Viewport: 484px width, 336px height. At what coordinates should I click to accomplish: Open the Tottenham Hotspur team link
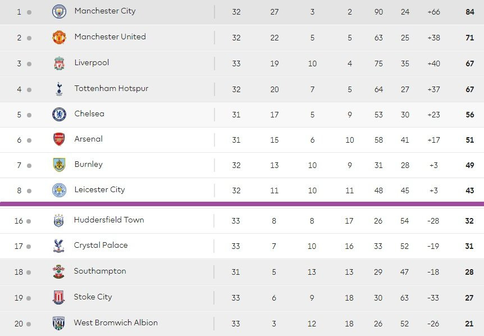point(111,88)
